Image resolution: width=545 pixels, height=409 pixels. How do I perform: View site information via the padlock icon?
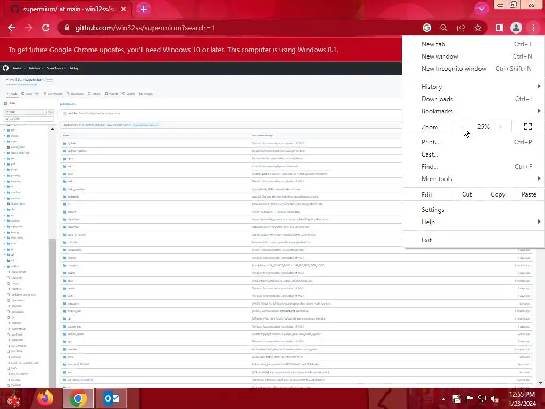(x=67, y=28)
